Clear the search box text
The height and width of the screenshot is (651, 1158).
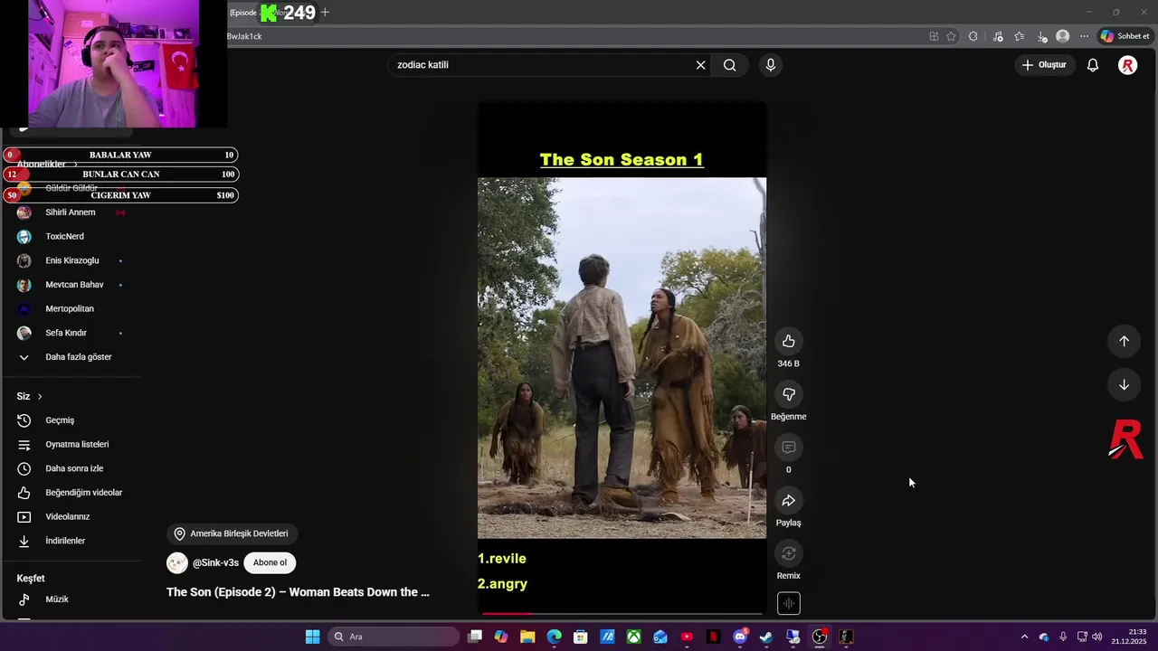(x=700, y=65)
